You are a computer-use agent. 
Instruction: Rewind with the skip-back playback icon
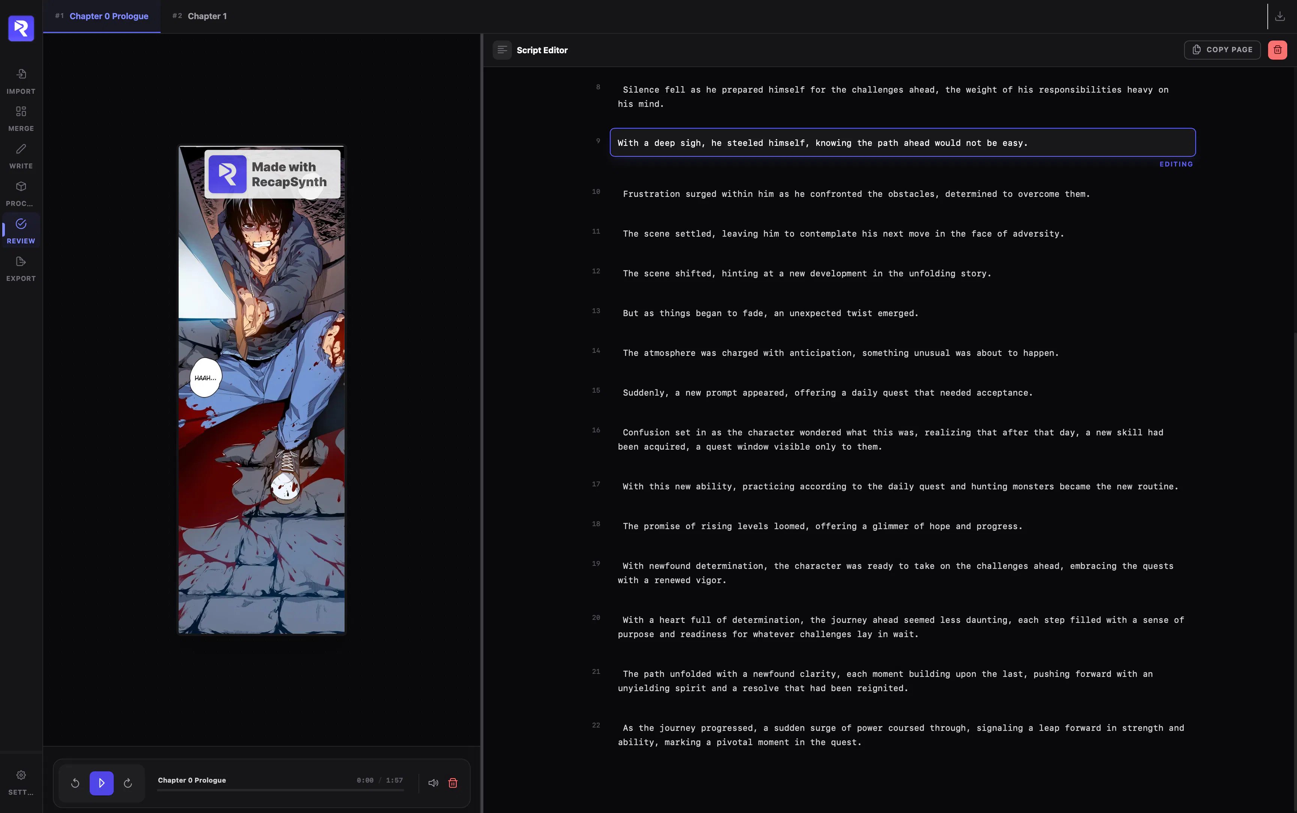click(x=75, y=783)
